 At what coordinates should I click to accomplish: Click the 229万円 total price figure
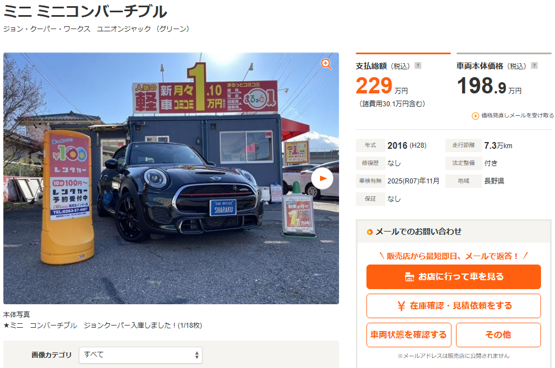click(382, 86)
